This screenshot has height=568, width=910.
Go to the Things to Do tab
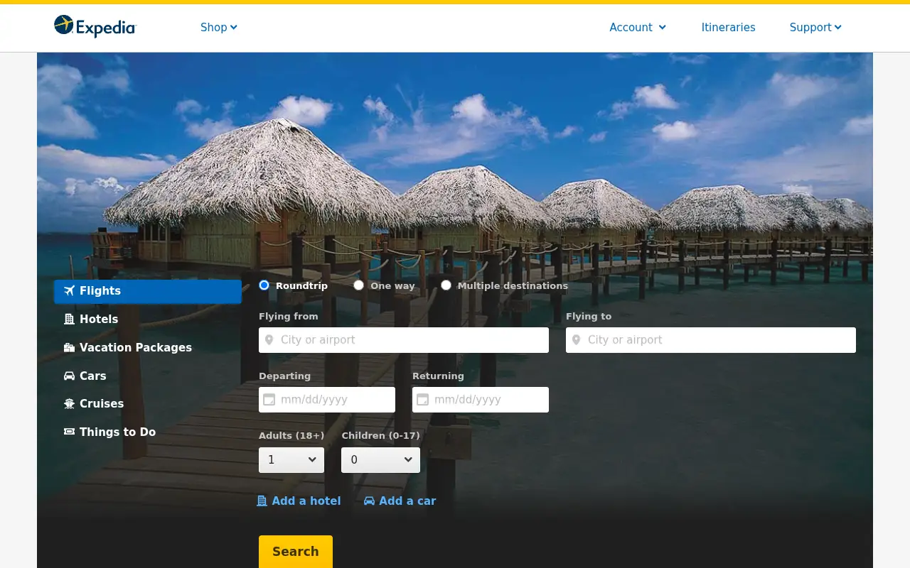[x=148, y=432]
